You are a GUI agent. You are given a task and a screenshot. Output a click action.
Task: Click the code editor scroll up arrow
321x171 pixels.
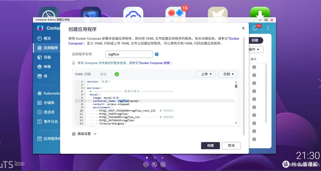(236, 82)
